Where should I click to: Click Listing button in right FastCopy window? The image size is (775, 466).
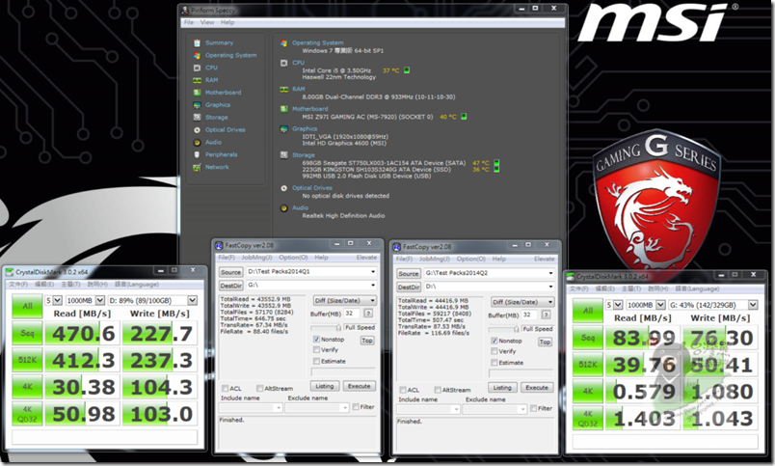tap(502, 387)
